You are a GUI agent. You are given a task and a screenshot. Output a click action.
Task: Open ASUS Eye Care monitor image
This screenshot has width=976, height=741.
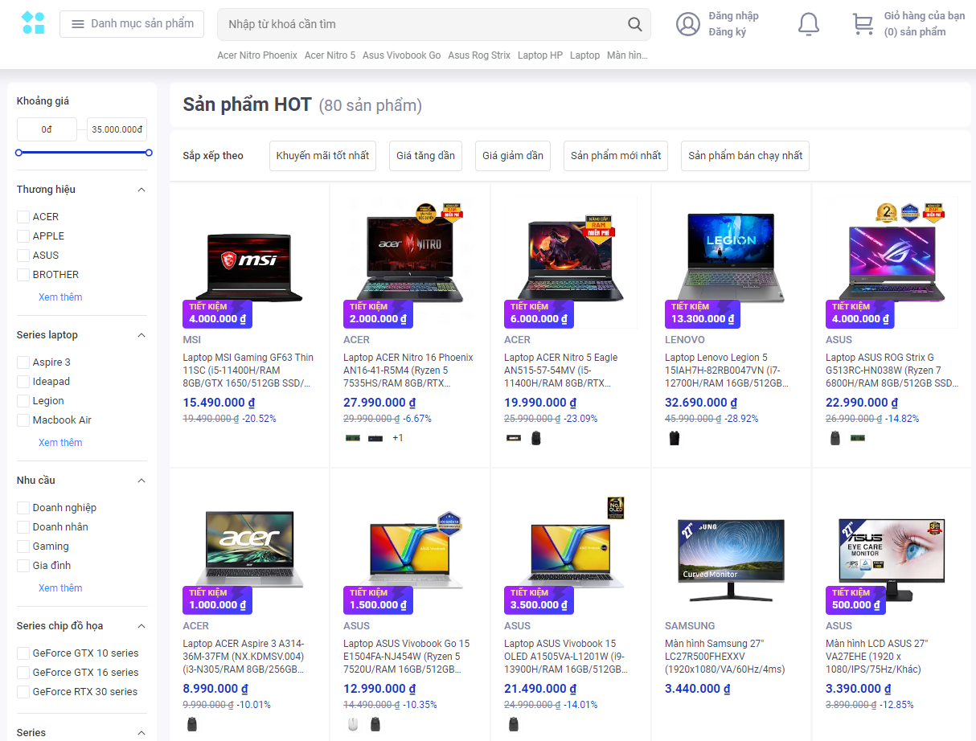[892, 559]
